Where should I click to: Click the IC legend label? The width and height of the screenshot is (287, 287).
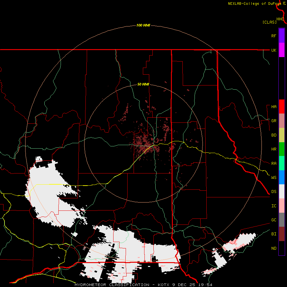tap(274, 206)
